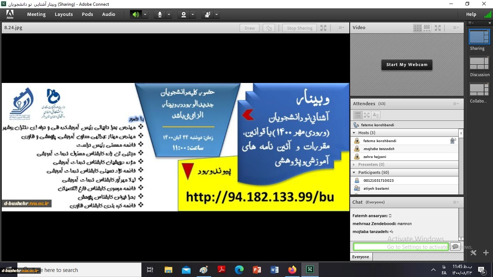The image size is (493, 277).
Task: Select host mojtaba tanzadeh
Action: (405, 149)
